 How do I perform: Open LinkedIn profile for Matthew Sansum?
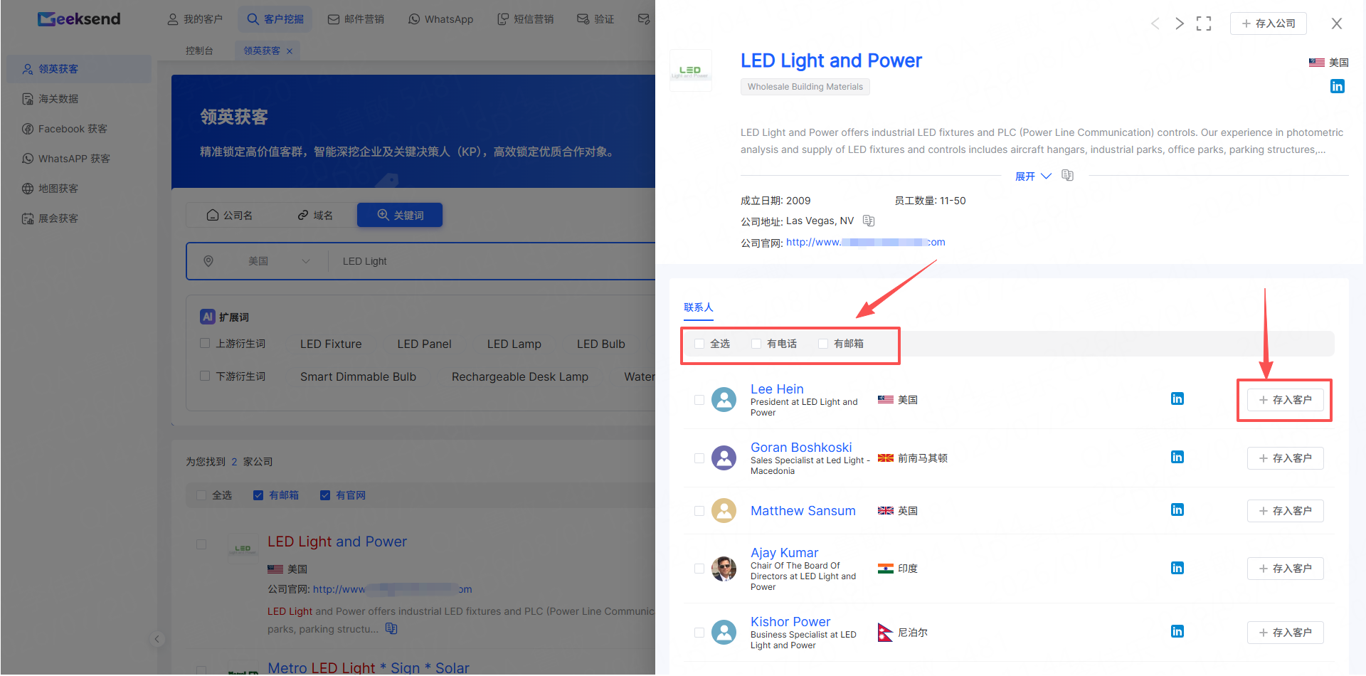pos(1177,509)
